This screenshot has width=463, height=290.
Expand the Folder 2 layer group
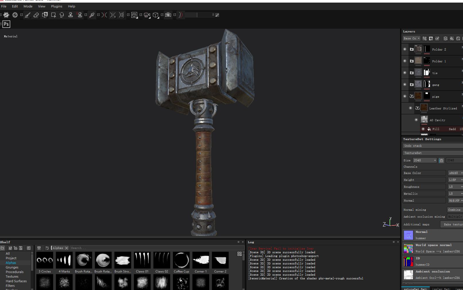412,49
